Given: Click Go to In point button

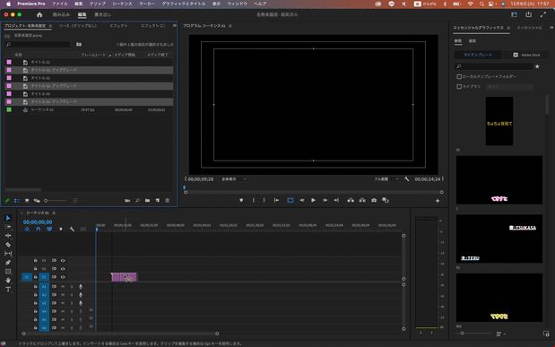Looking at the screenshot, I should (x=276, y=201).
